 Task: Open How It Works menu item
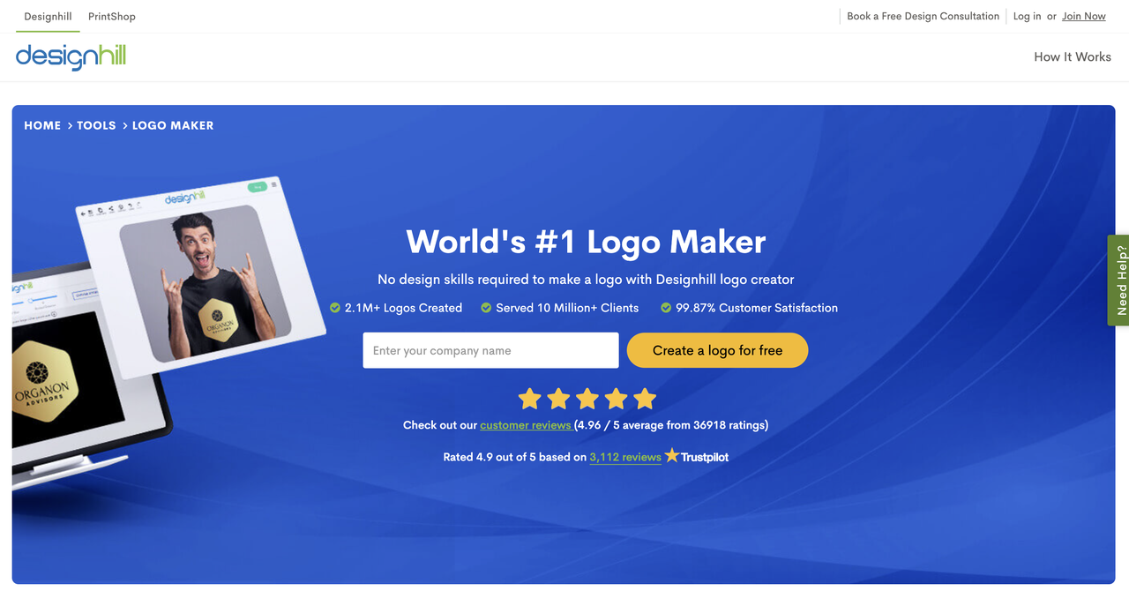(x=1073, y=56)
